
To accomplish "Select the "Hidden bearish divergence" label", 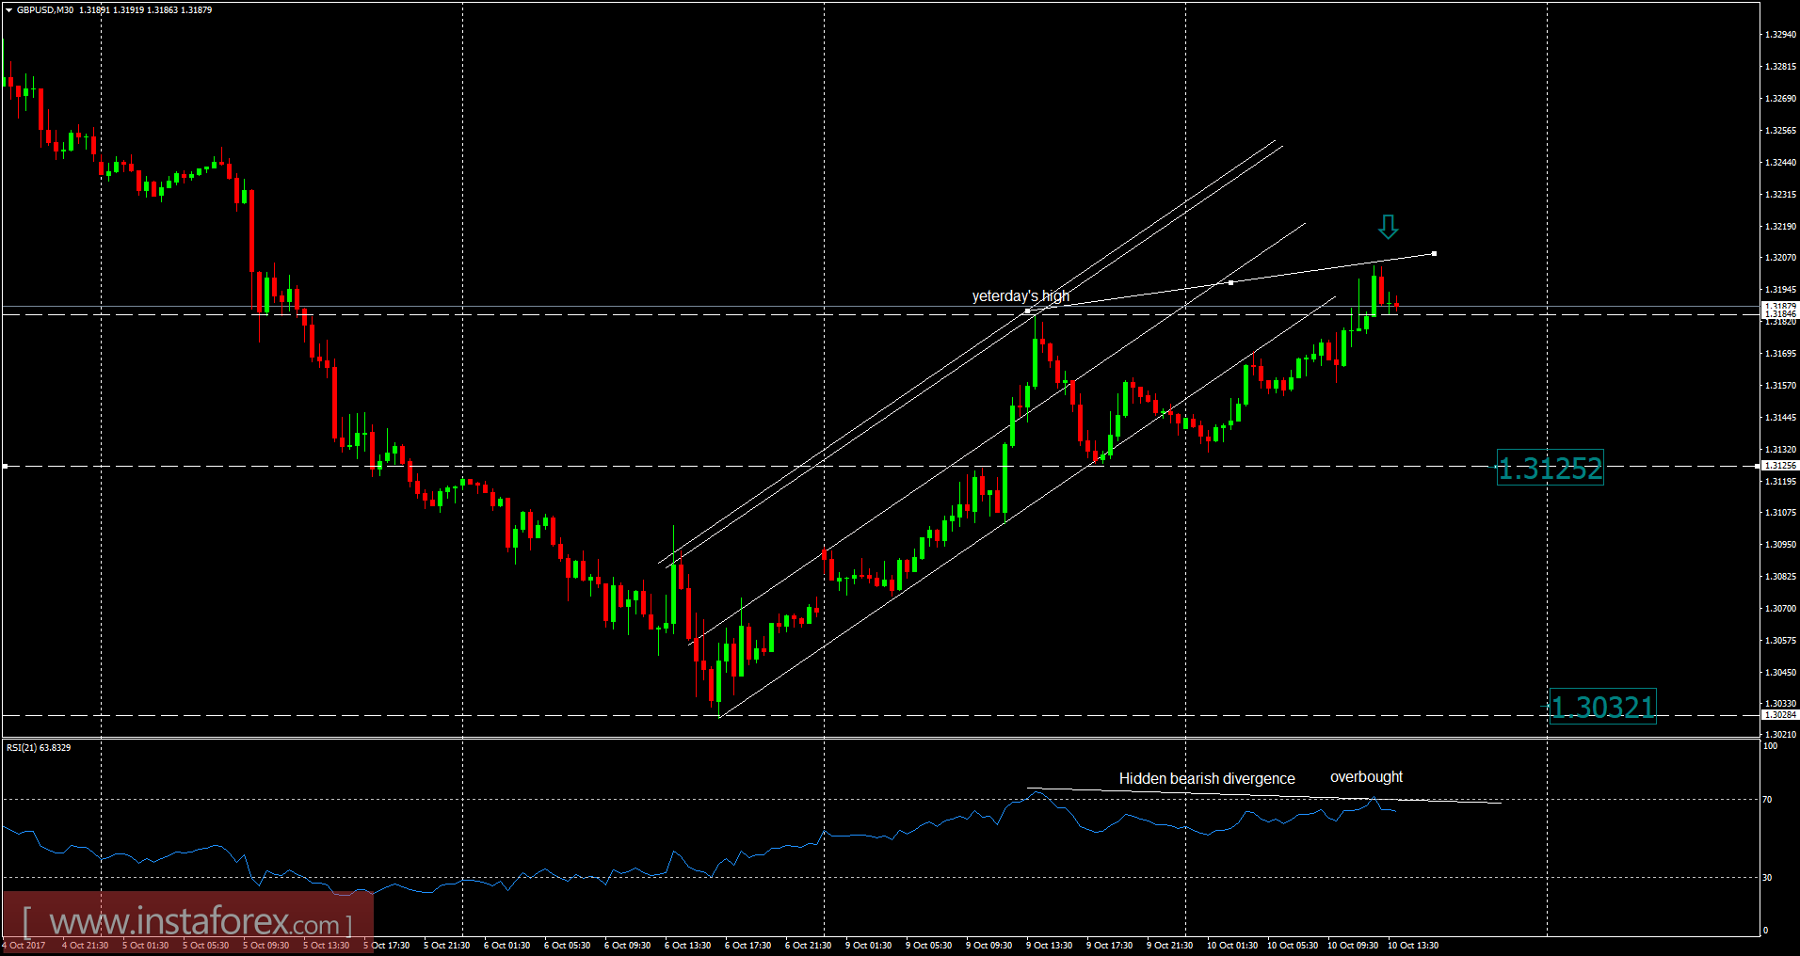I will point(1207,779).
